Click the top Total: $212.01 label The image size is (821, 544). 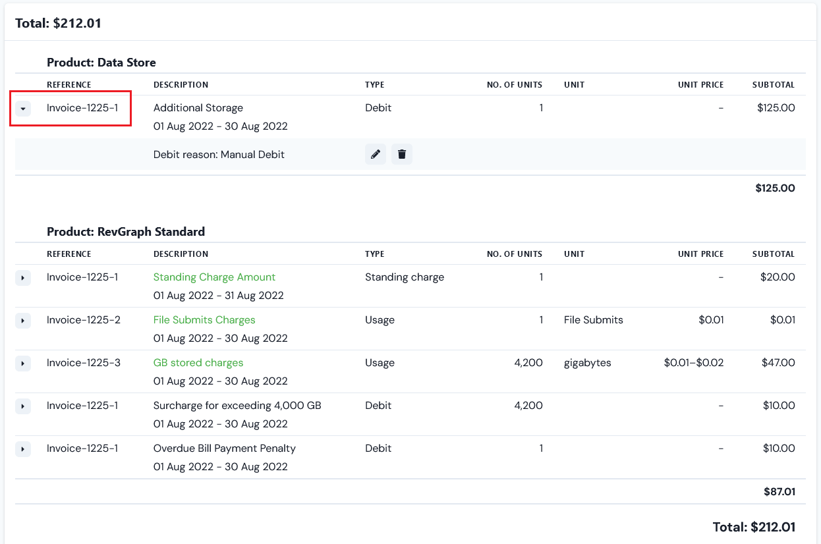pyautogui.click(x=58, y=22)
